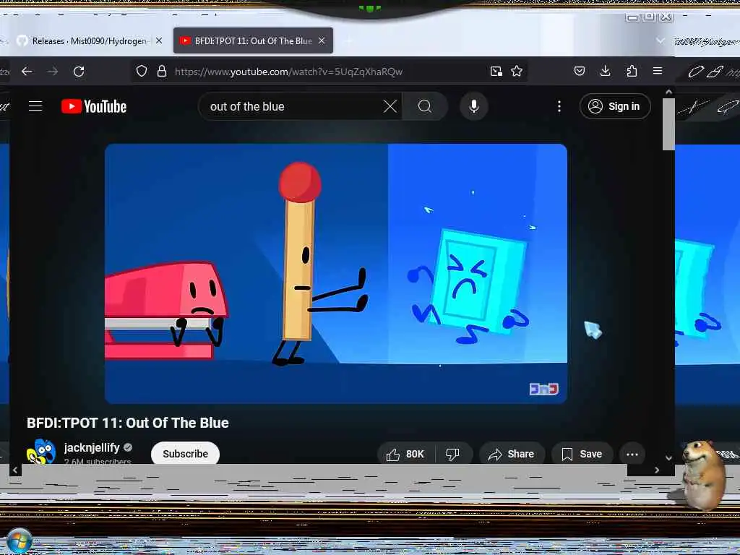Open the YouTube guide hamburger menu
Image resolution: width=740 pixels, height=555 pixels.
pyautogui.click(x=35, y=106)
